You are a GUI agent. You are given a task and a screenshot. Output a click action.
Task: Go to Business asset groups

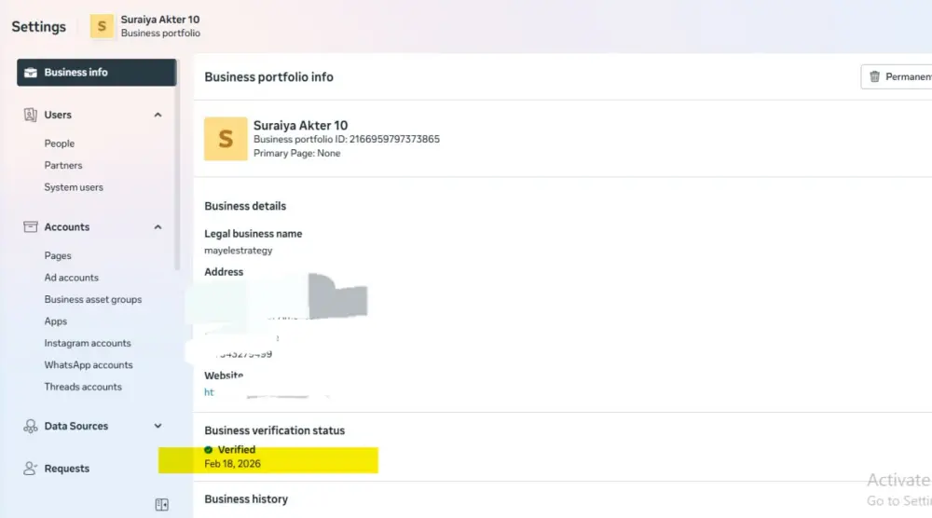click(93, 299)
